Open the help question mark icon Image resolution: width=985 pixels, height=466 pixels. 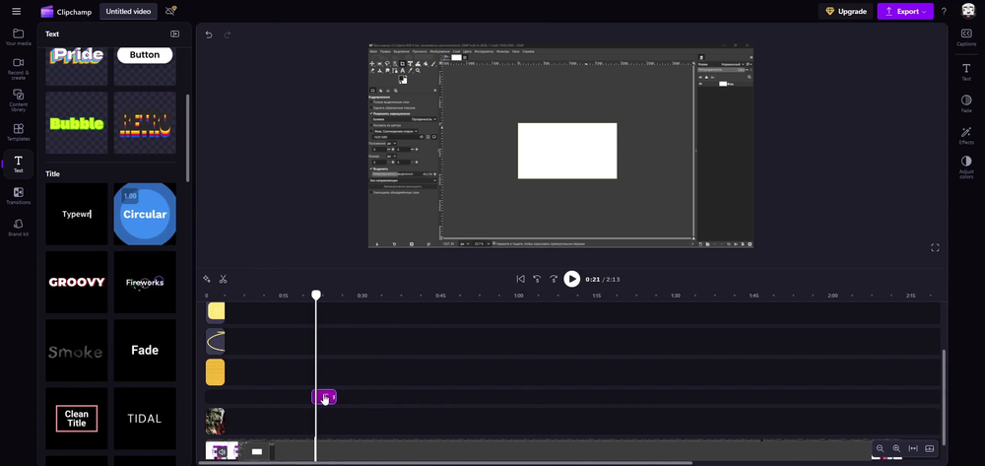(944, 11)
